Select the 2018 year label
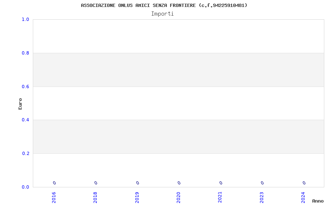Screen dimensions: 328x205 pos(95,198)
